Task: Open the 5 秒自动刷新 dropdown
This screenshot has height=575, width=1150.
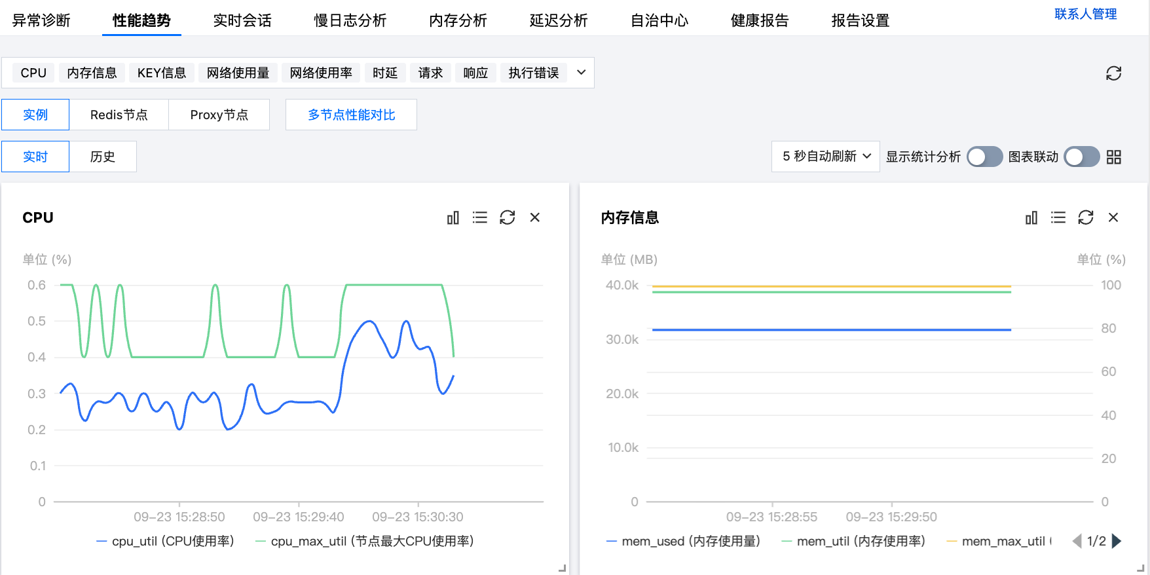Action: (825, 157)
